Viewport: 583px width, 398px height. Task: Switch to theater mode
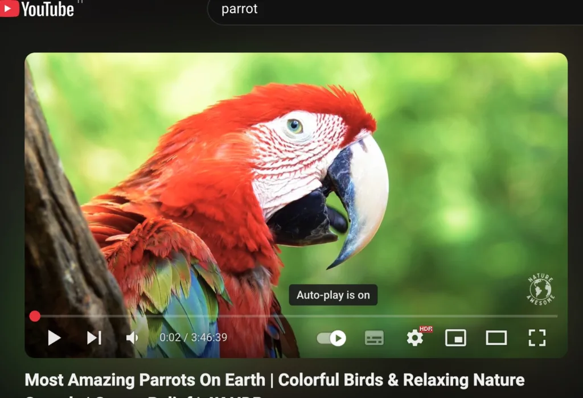tap(496, 338)
